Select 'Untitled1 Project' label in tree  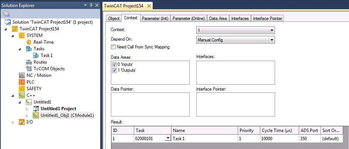58,109
